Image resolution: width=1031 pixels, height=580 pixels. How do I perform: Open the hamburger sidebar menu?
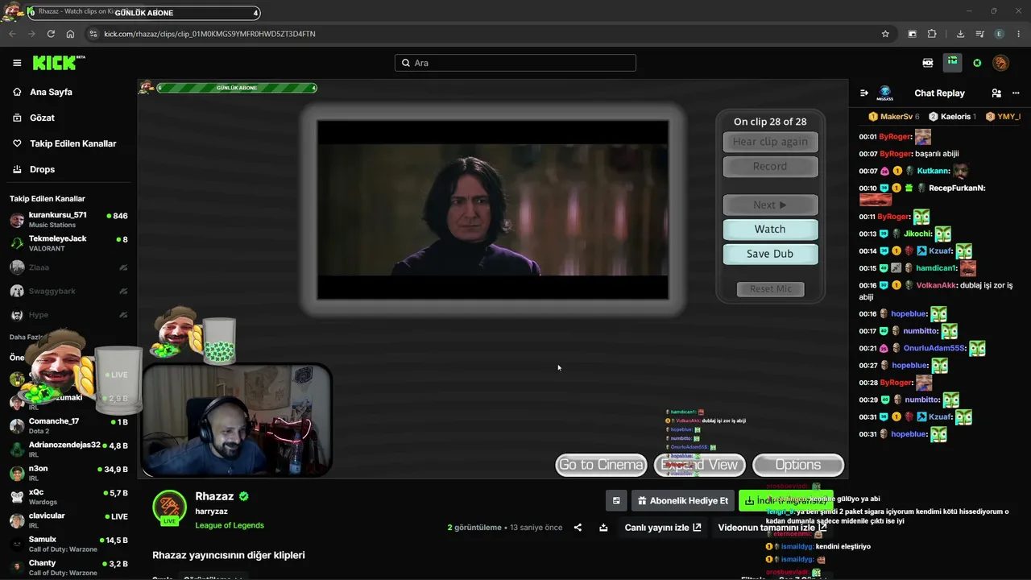17,63
